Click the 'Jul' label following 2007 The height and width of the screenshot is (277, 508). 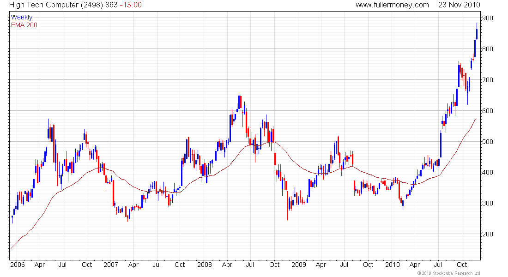(x=157, y=265)
